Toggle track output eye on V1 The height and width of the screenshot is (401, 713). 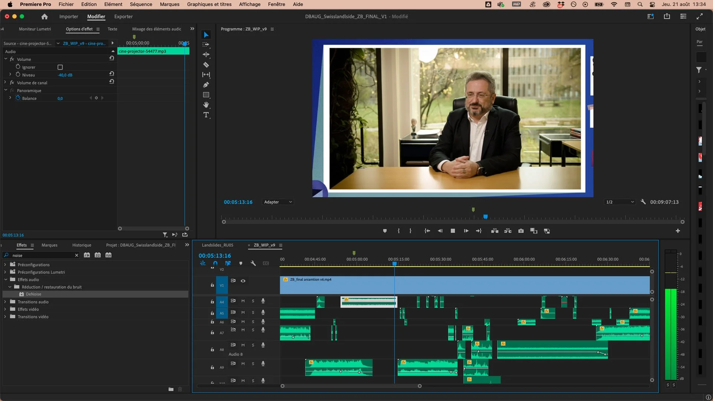(243, 281)
